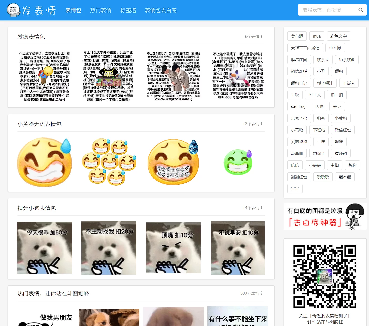Click the search magnifier icon
369x326 pixels.
(360, 10)
